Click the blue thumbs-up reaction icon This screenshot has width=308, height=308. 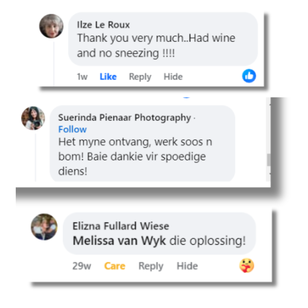pyautogui.click(x=249, y=76)
